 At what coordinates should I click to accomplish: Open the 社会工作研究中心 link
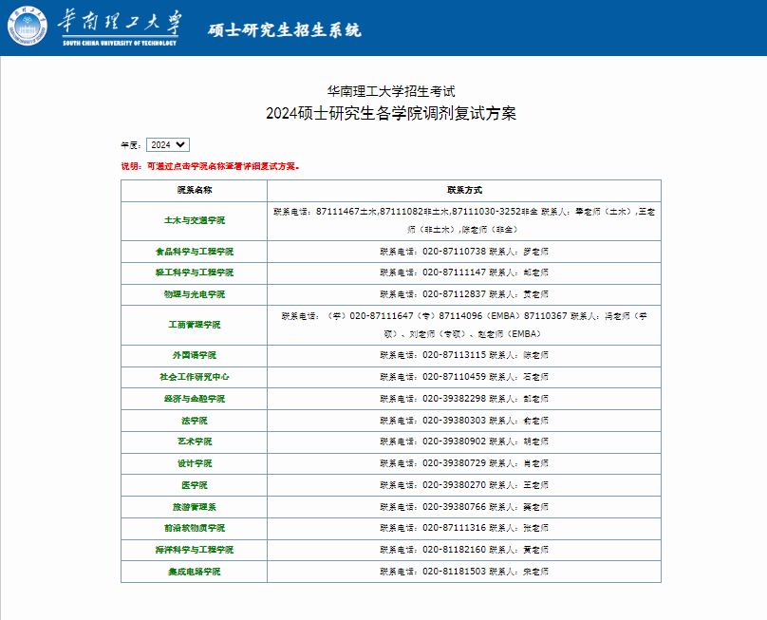[x=195, y=377]
